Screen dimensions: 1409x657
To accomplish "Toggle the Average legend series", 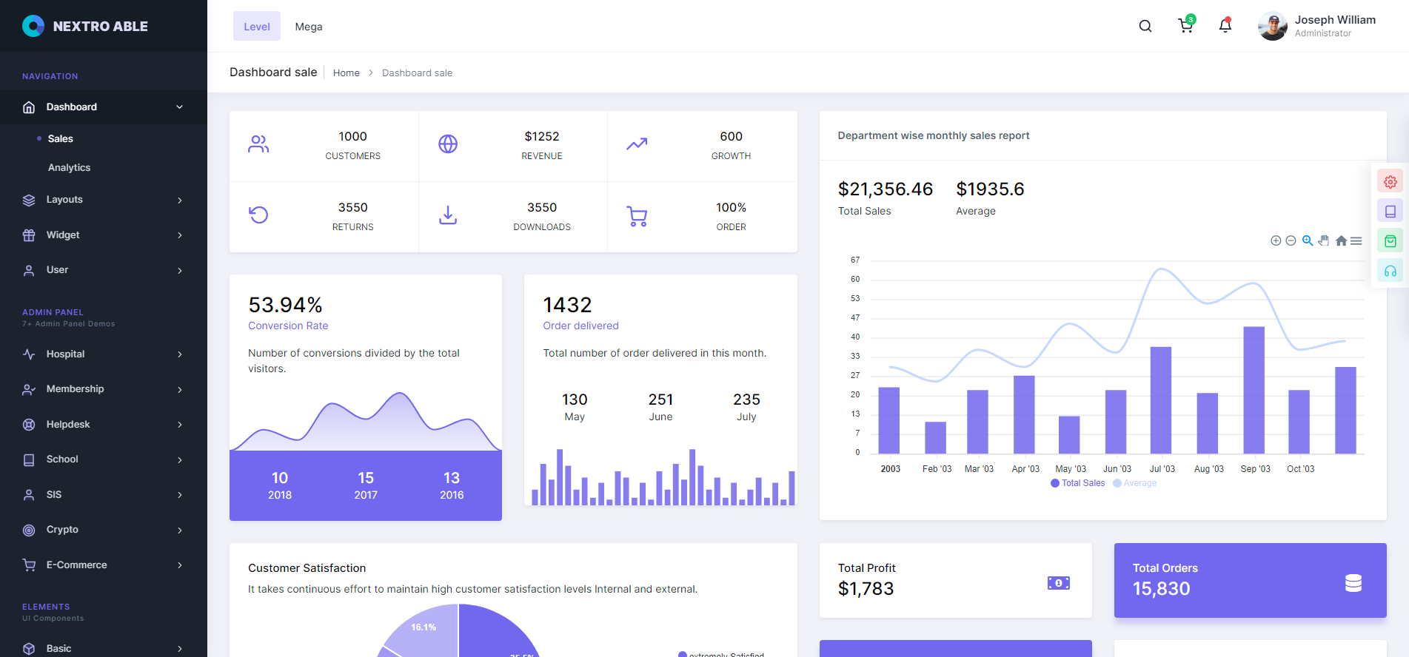I will [1135, 483].
